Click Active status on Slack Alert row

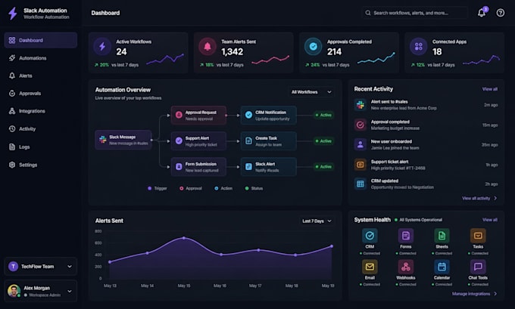[x=323, y=167]
